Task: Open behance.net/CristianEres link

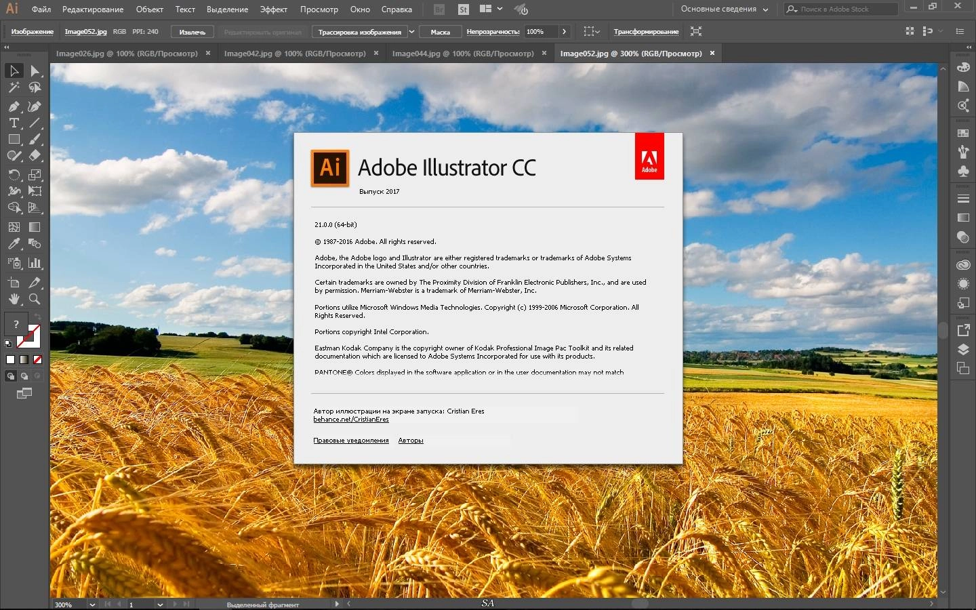Action: 351,420
